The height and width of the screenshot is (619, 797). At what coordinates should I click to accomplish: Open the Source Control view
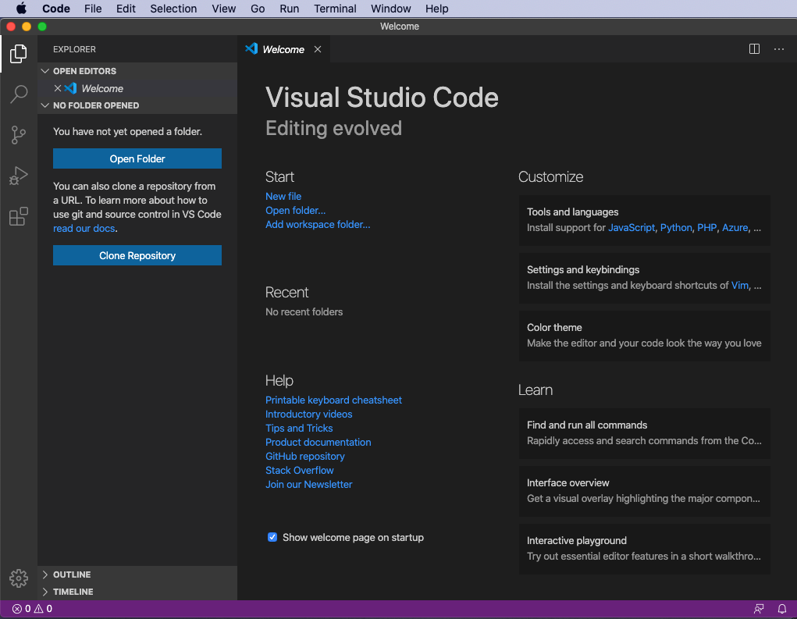pyautogui.click(x=19, y=135)
